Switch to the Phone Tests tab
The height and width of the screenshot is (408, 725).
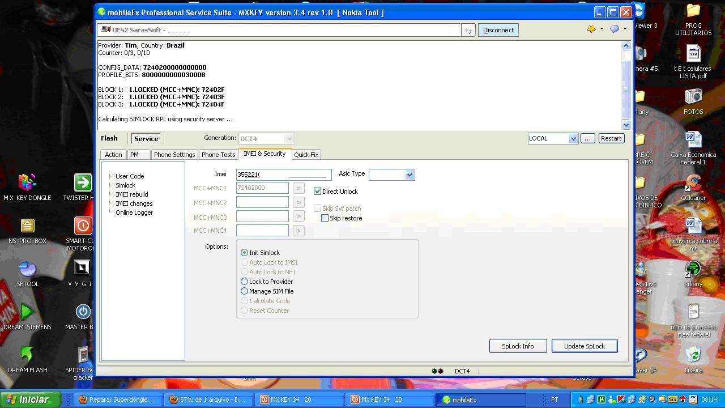(218, 155)
